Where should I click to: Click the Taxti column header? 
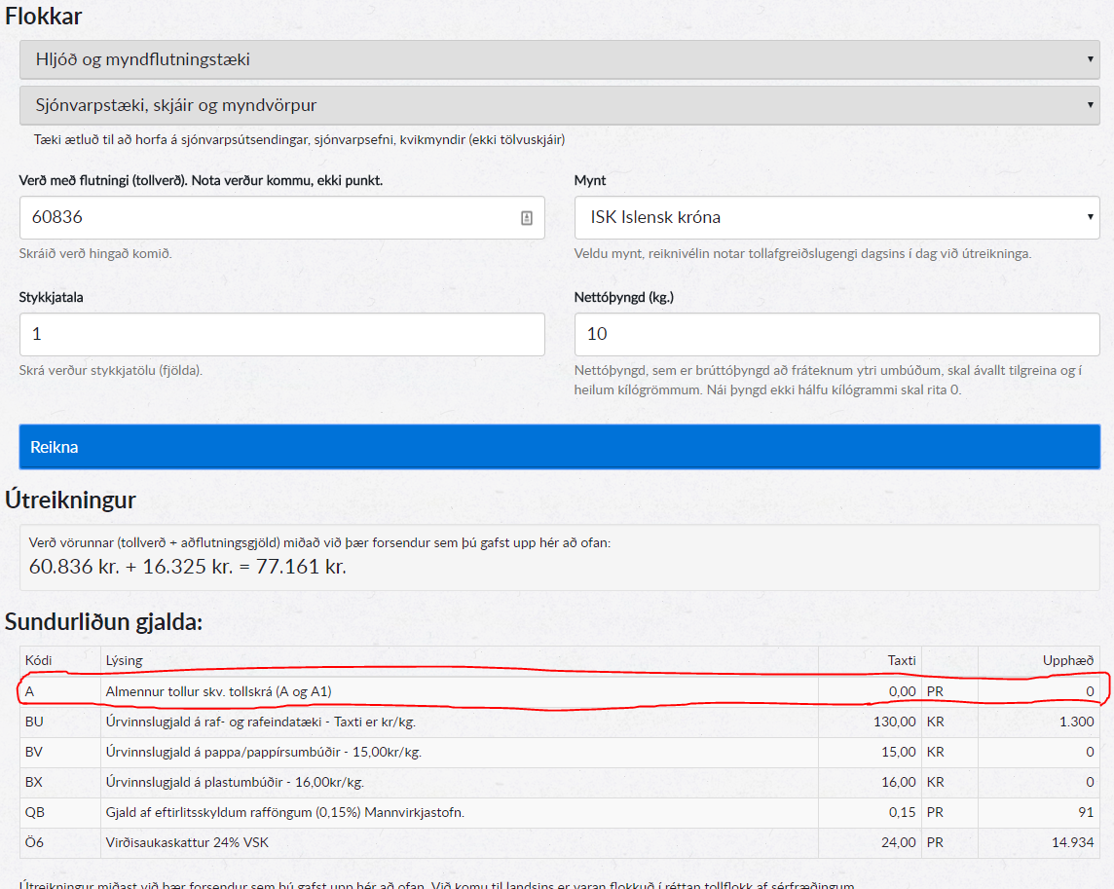[901, 660]
